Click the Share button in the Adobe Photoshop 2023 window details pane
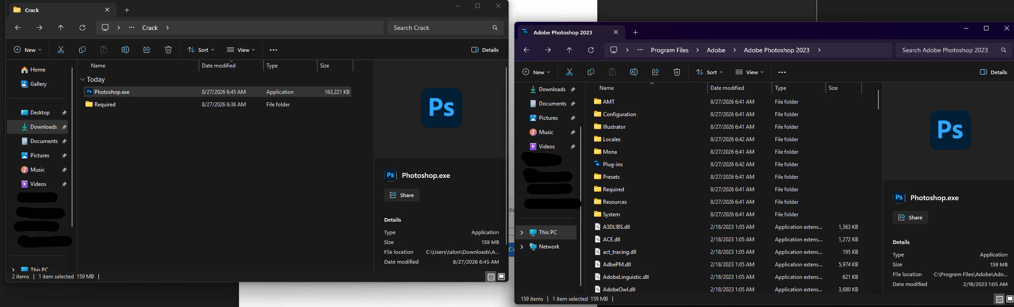 [x=910, y=218]
